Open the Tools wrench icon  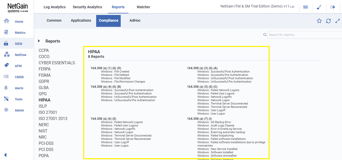[x=6, y=99]
